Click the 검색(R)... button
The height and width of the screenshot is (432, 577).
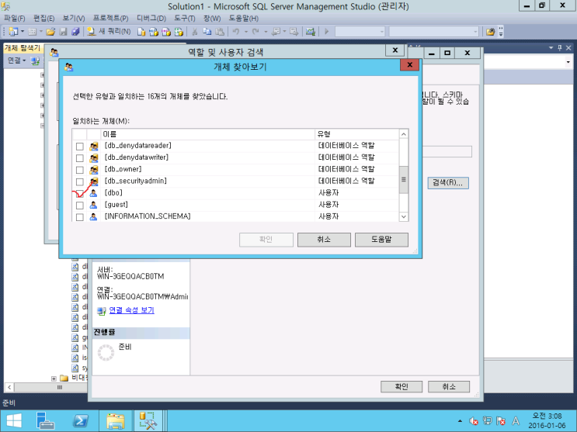[x=448, y=183]
